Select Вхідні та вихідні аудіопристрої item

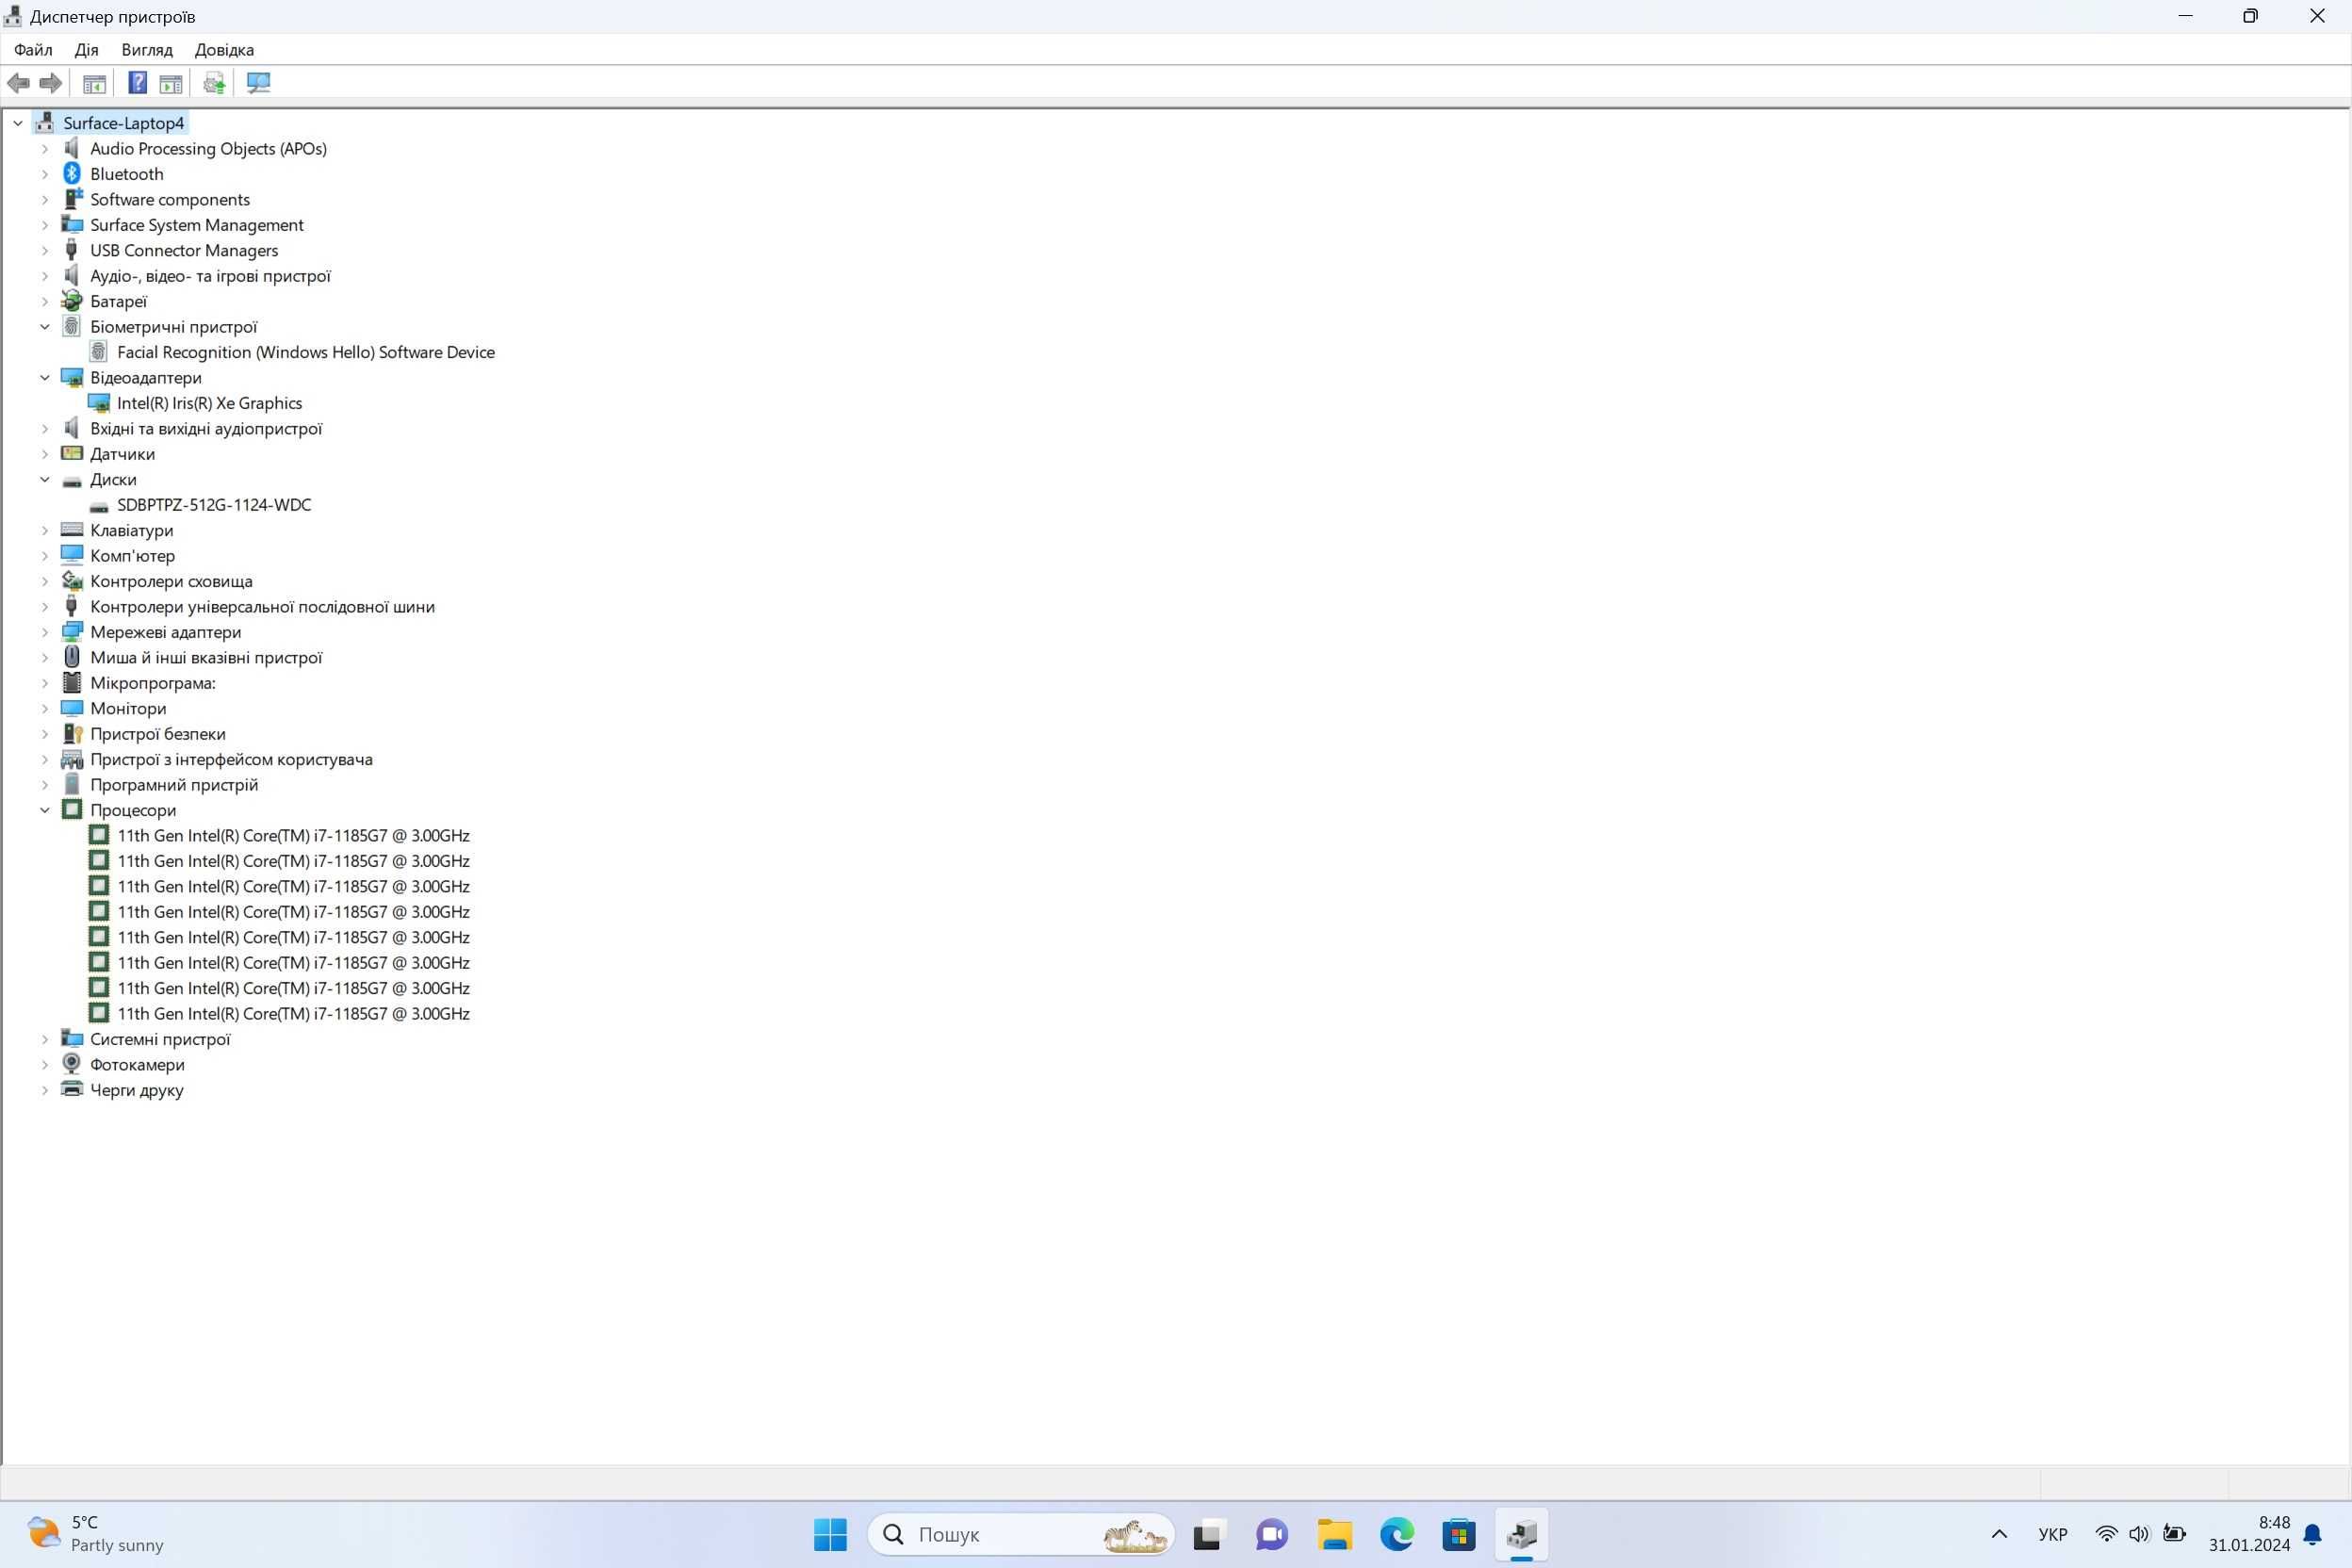point(206,428)
